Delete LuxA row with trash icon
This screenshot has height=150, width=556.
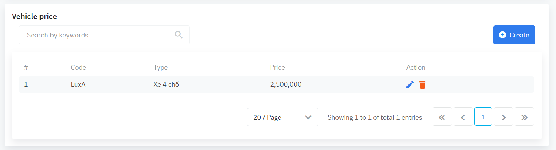point(422,85)
